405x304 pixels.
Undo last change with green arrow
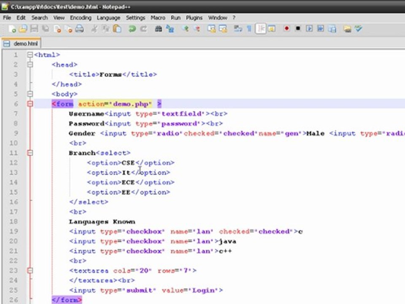coord(132,29)
